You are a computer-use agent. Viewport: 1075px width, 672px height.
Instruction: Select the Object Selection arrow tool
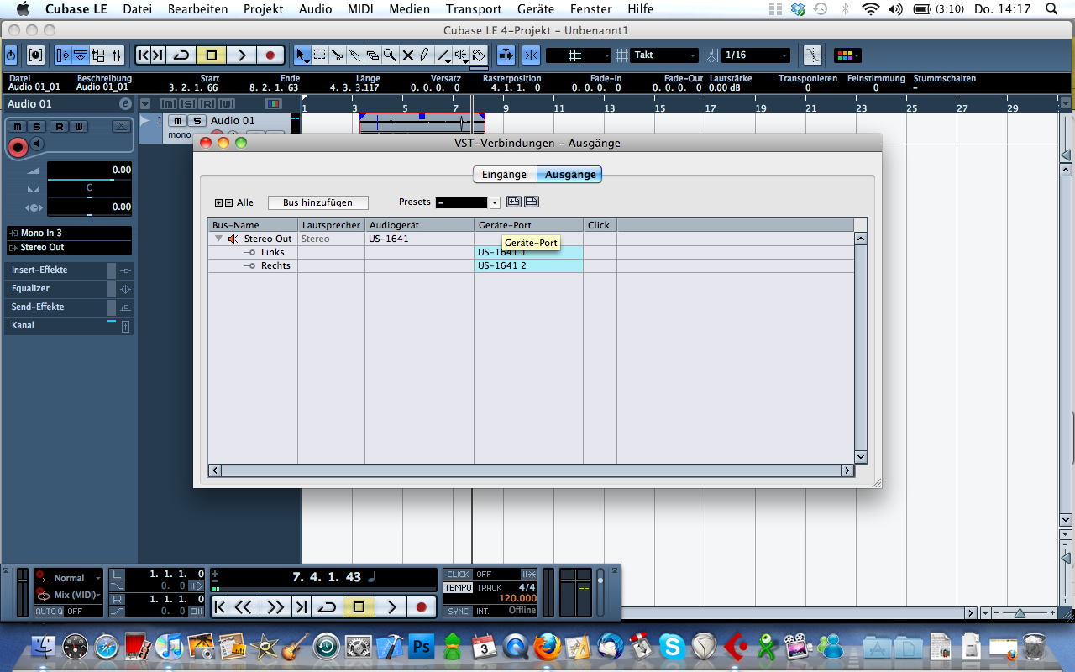click(x=302, y=55)
